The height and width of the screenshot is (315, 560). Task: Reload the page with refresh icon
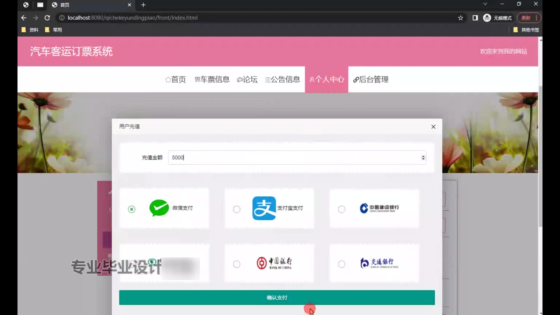pyautogui.click(x=47, y=18)
